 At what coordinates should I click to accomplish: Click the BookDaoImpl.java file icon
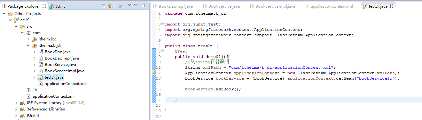[x=41, y=58]
